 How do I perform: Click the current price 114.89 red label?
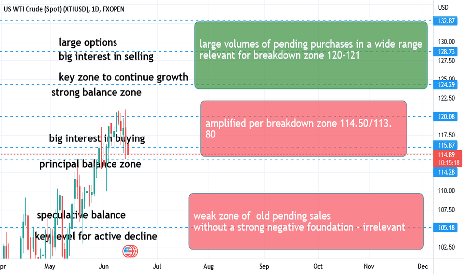(x=448, y=159)
